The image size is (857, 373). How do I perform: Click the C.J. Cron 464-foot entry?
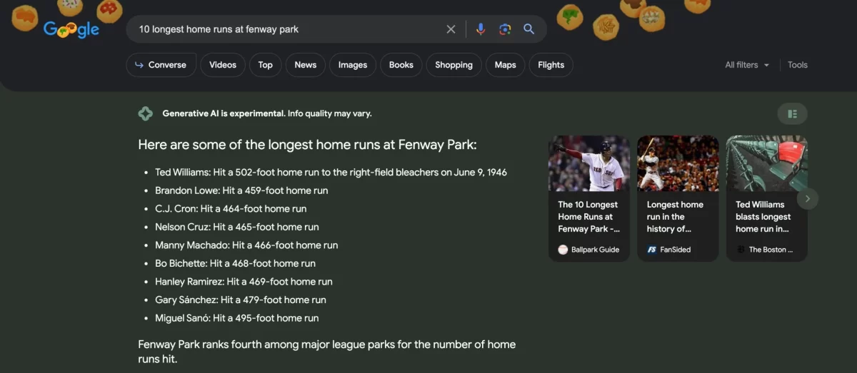pyautogui.click(x=231, y=209)
